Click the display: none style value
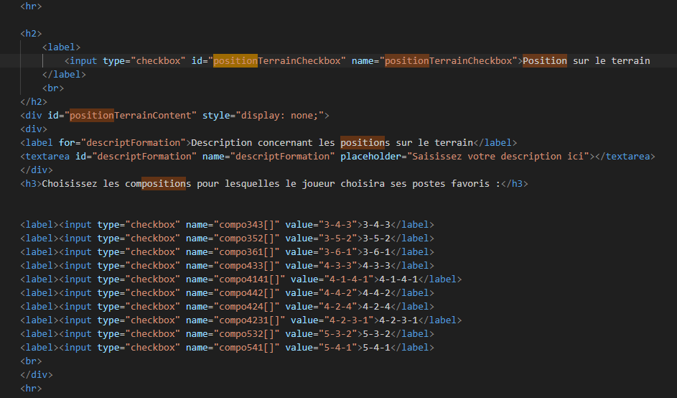Viewport: 677px width, 398px height. [x=279, y=116]
